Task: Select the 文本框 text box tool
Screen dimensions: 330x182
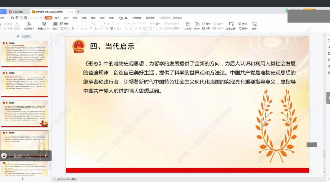Action: point(188,24)
